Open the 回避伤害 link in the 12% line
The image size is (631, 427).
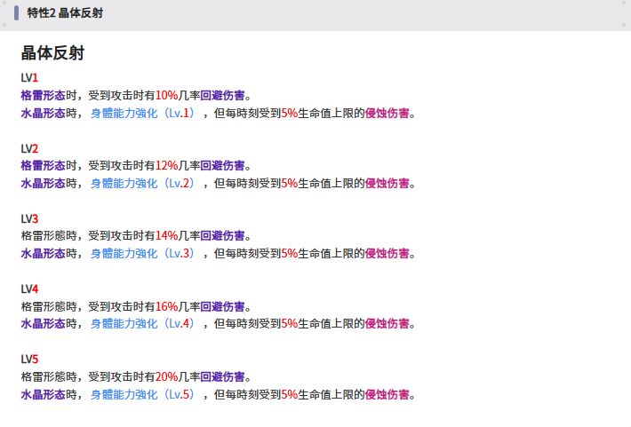(222, 165)
